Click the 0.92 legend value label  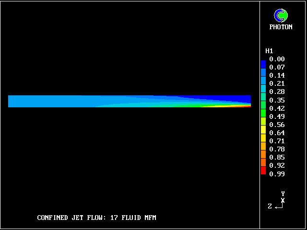click(x=277, y=165)
